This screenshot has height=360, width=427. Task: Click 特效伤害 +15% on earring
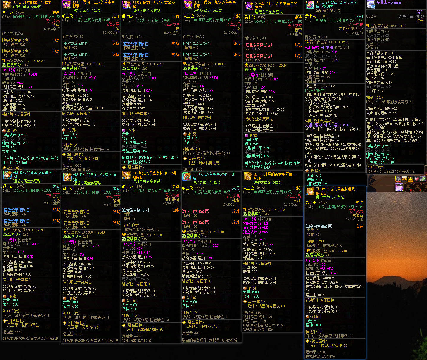255,321
